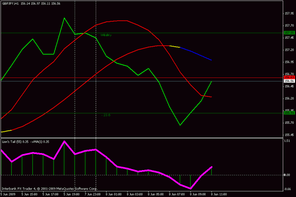Viewport: 296px width, 197px height.
Task: Click the 155.45 price axis label
Action: 289,135
